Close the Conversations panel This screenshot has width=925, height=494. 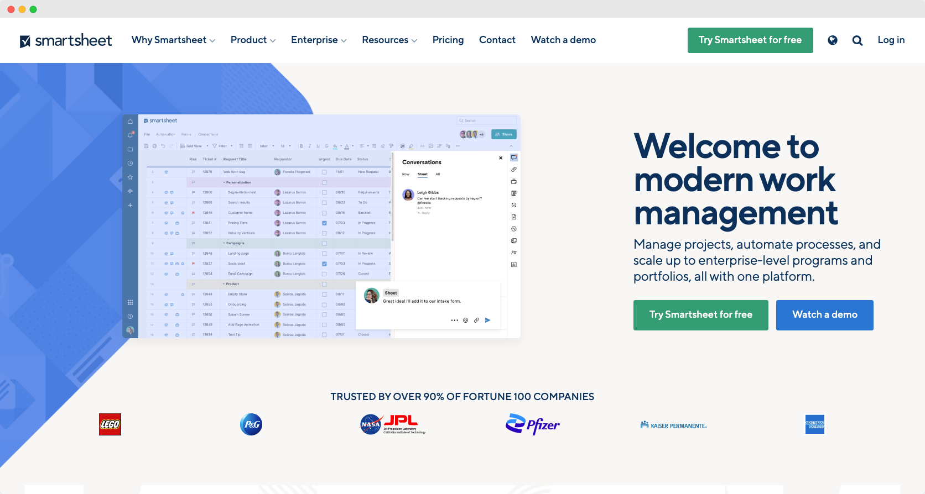pos(501,158)
